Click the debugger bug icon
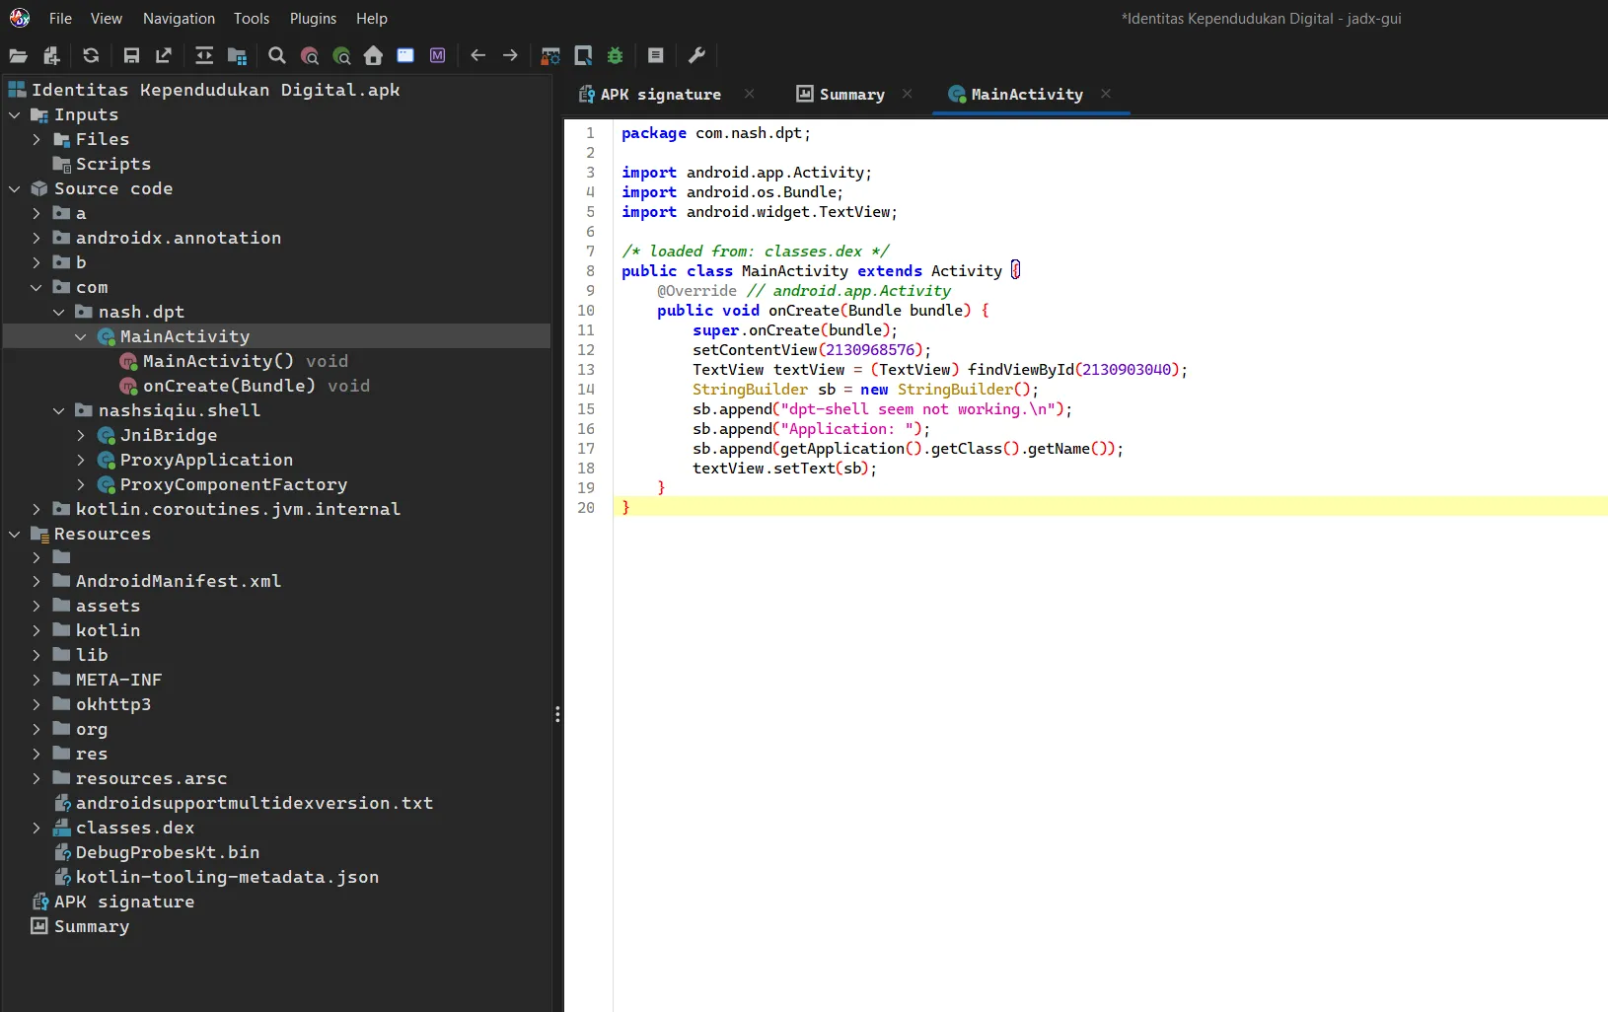This screenshot has height=1012, width=1608. tap(616, 56)
